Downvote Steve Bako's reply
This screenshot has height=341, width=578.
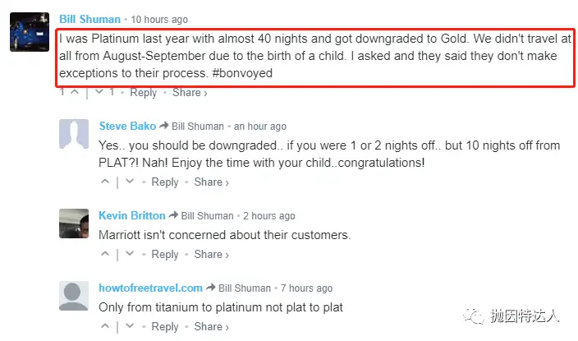[x=130, y=182]
